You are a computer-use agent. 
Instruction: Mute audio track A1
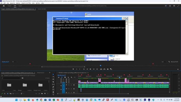coord(69,85)
